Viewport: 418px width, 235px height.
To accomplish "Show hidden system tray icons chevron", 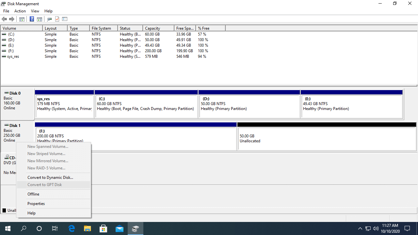I will [x=360, y=228].
